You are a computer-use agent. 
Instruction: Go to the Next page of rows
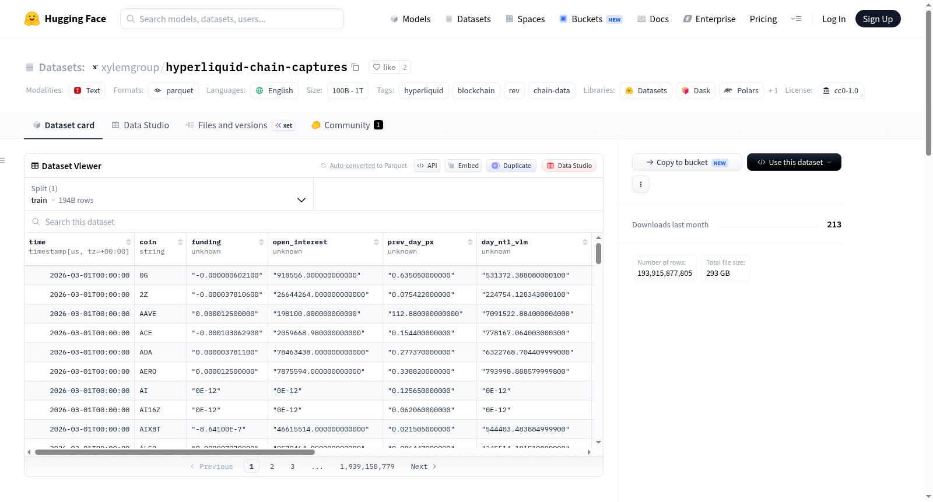(423, 466)
